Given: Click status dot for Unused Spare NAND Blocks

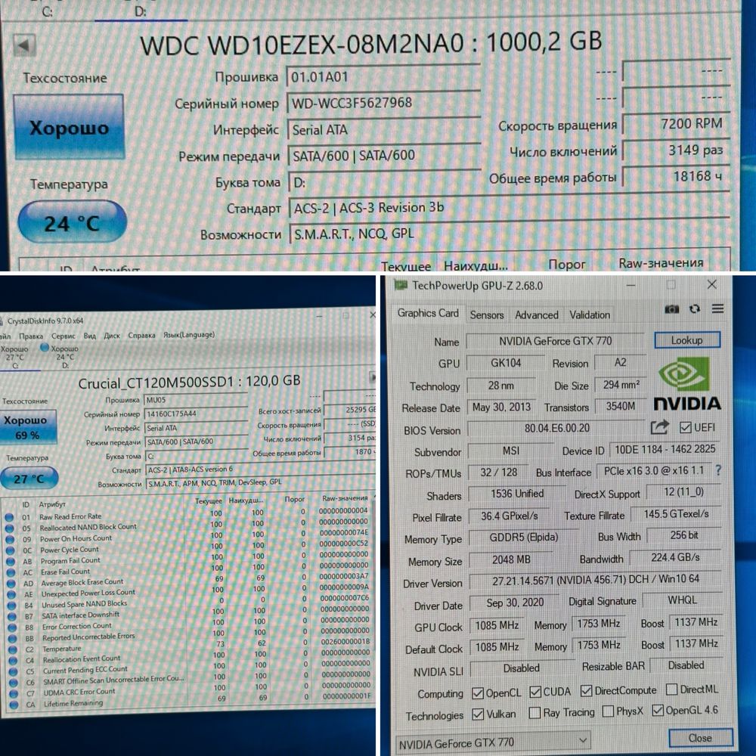Looking at the screenshot, I should pos(11,606).
